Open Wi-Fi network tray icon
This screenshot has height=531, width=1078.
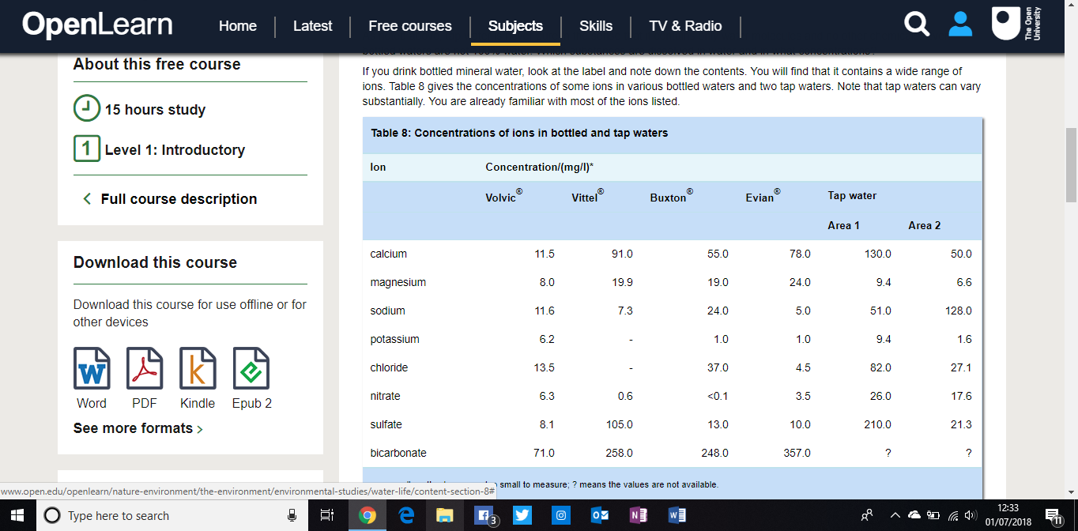pyautogui.click(x=951, y=515)
